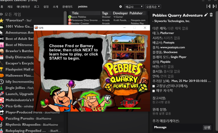The width and height of the screenshot is (218, 133).
Task: Click the pink Best of Nitrome icon
Action: click(2, 45)
